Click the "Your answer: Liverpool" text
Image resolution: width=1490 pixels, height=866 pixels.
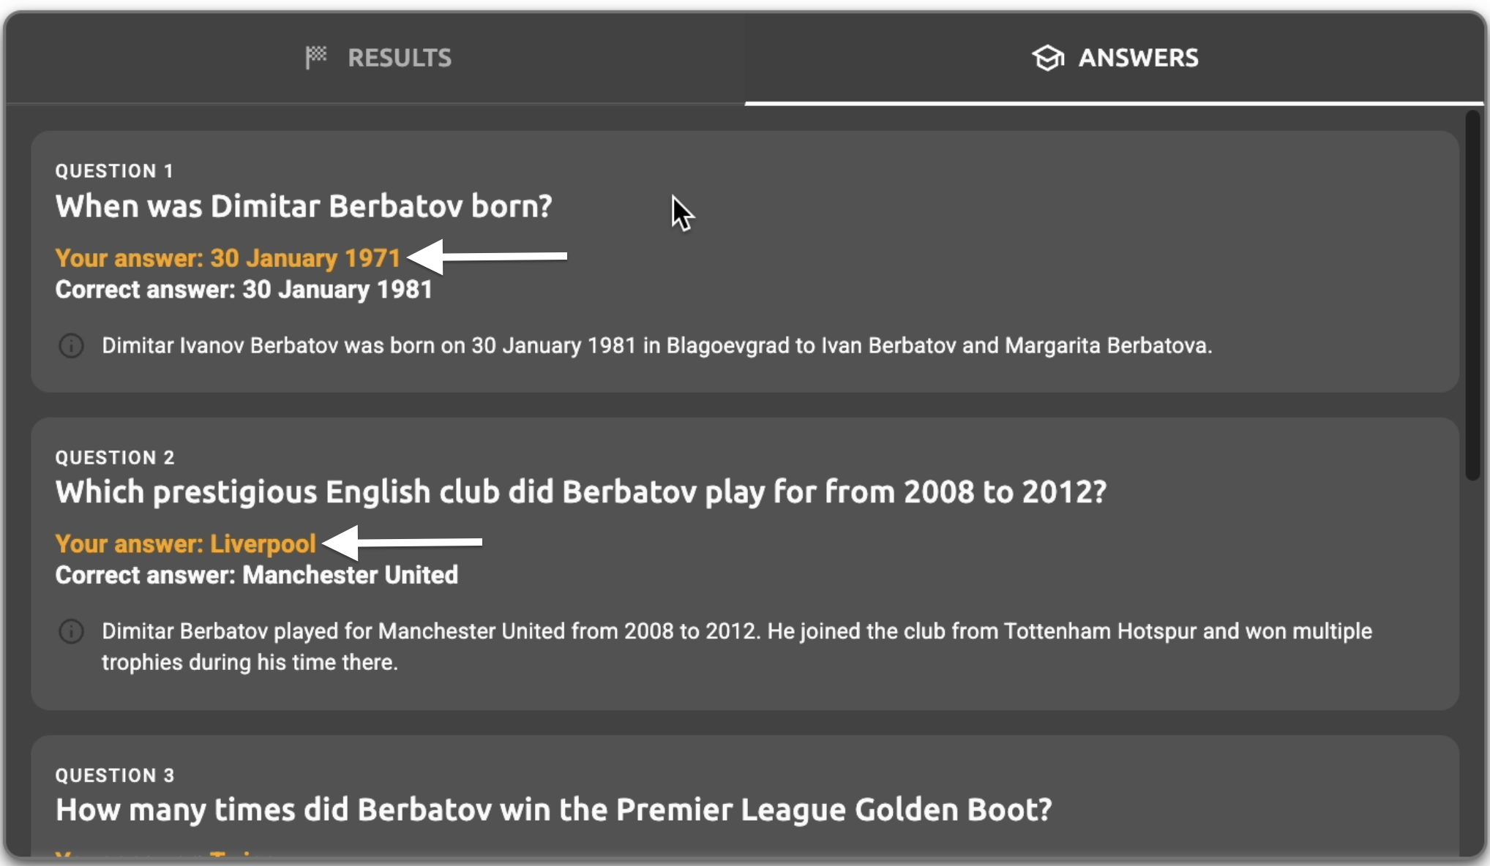pyautogui.click(x=186, y=543)
